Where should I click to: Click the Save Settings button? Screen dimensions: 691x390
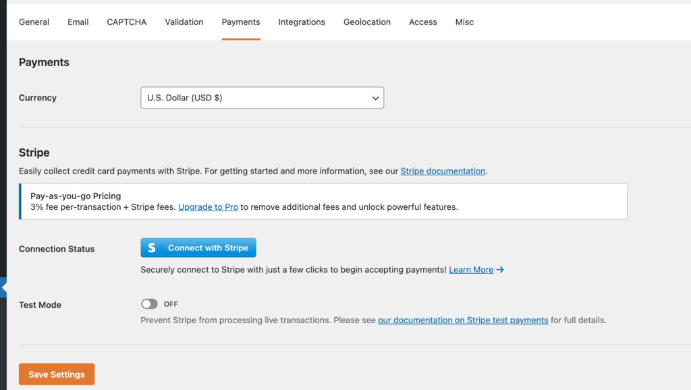(x=56, y=374)
